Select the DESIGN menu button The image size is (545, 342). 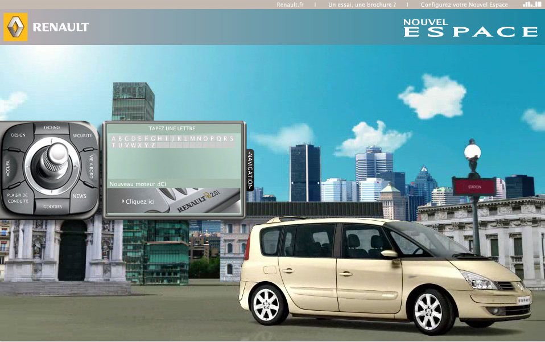pyautogui.click(x=18, y=135)
